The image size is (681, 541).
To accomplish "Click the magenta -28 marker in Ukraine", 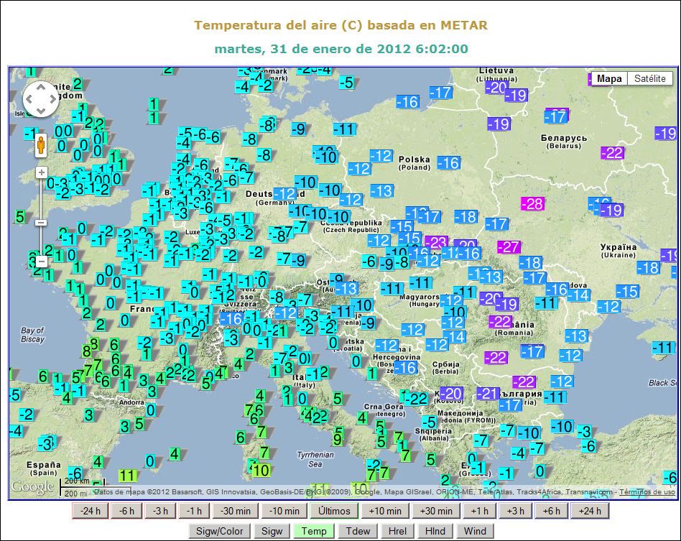I will point(533,203).
